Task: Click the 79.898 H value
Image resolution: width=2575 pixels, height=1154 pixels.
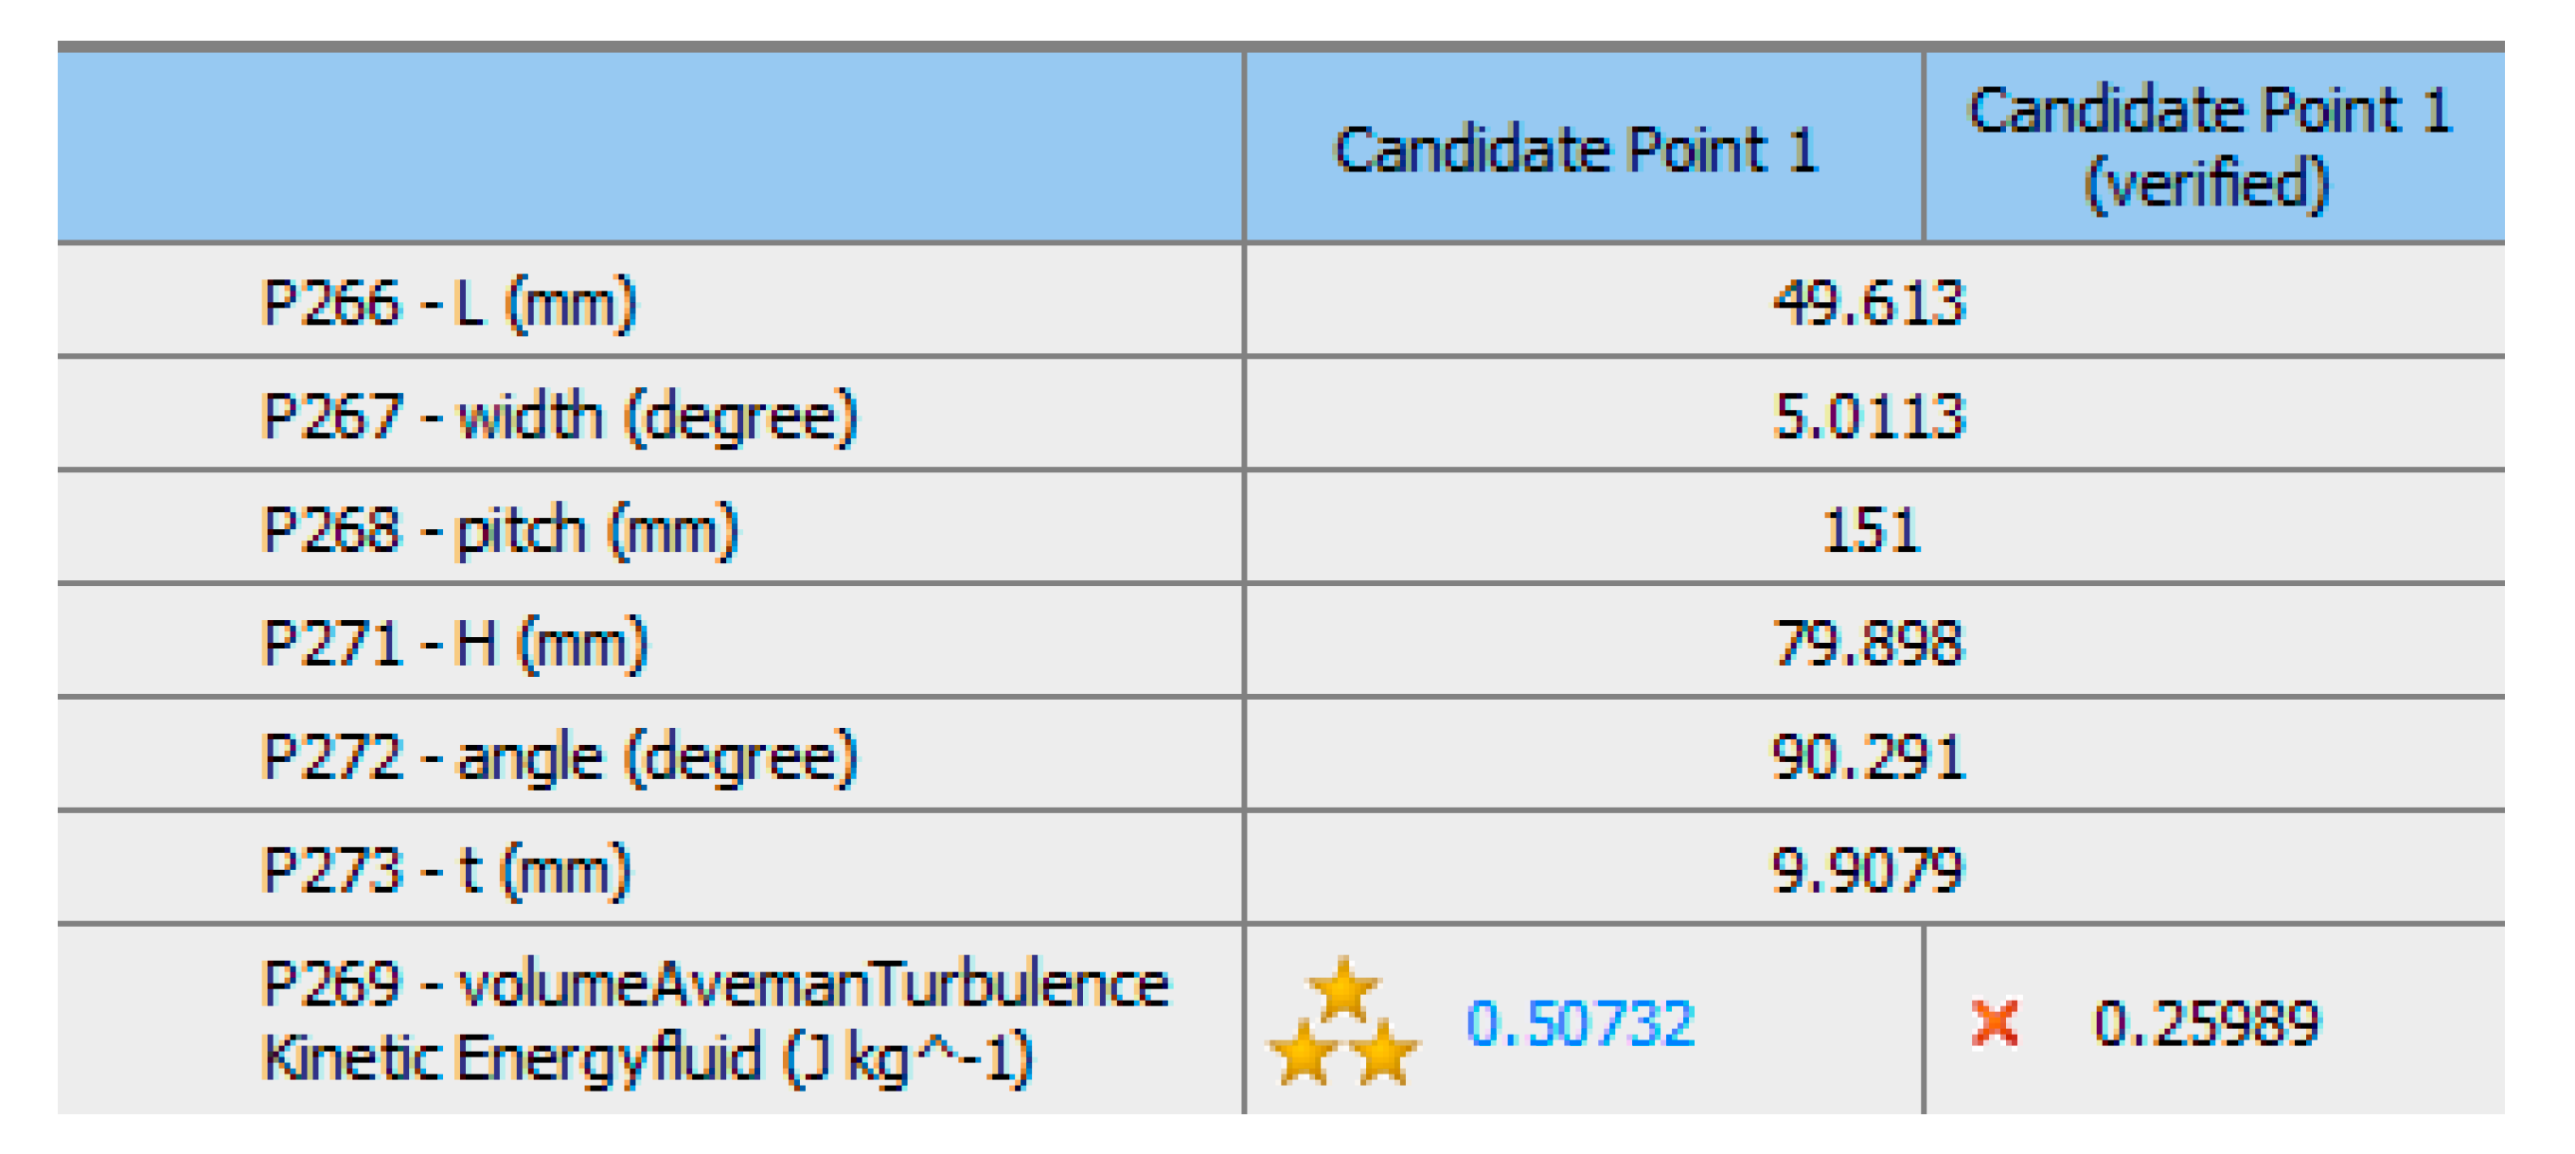Action: pyautogui.click(x=1868, y=642)
